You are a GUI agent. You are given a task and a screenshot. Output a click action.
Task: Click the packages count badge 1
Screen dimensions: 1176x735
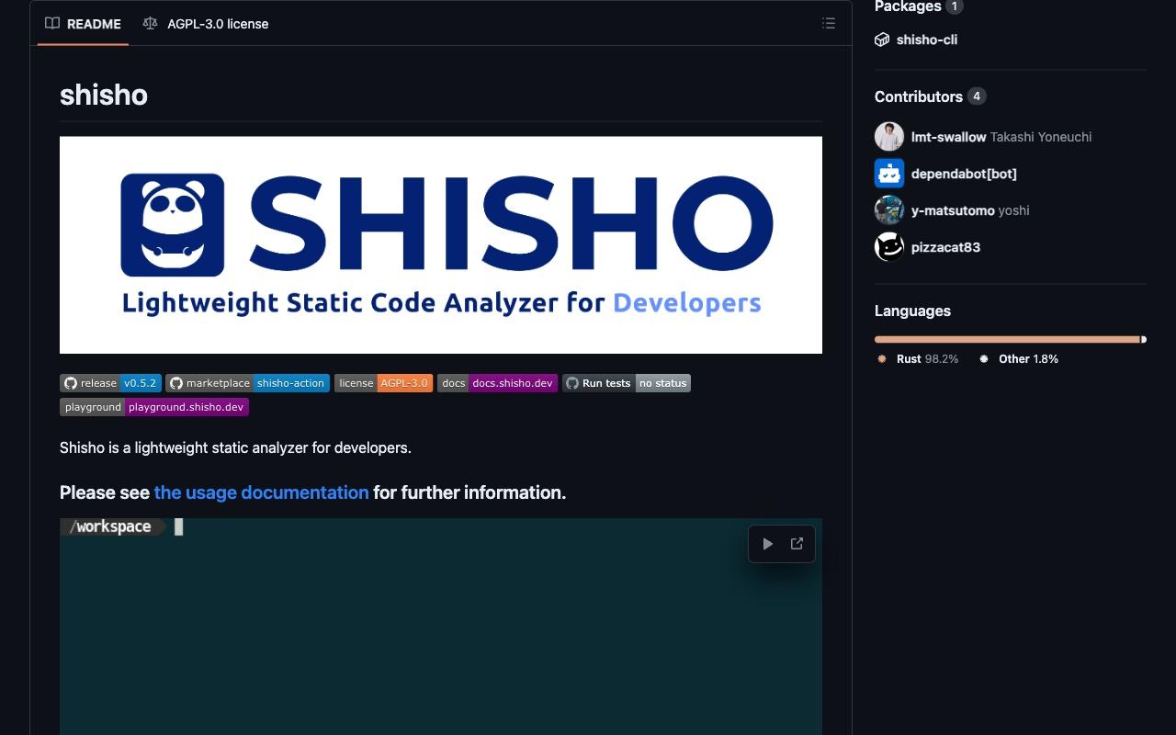tap(955, 6)
